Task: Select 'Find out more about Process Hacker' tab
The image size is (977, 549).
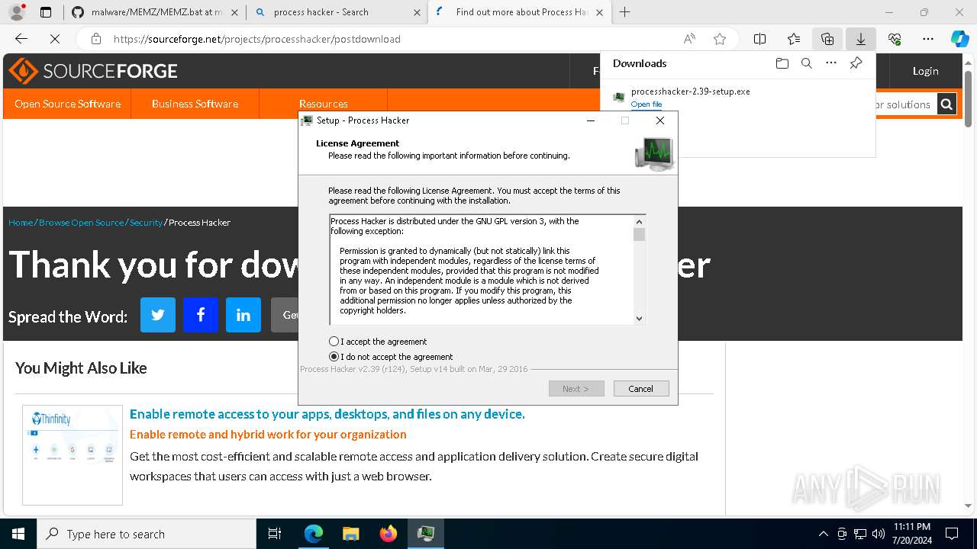Action: (x=519, y=12)
